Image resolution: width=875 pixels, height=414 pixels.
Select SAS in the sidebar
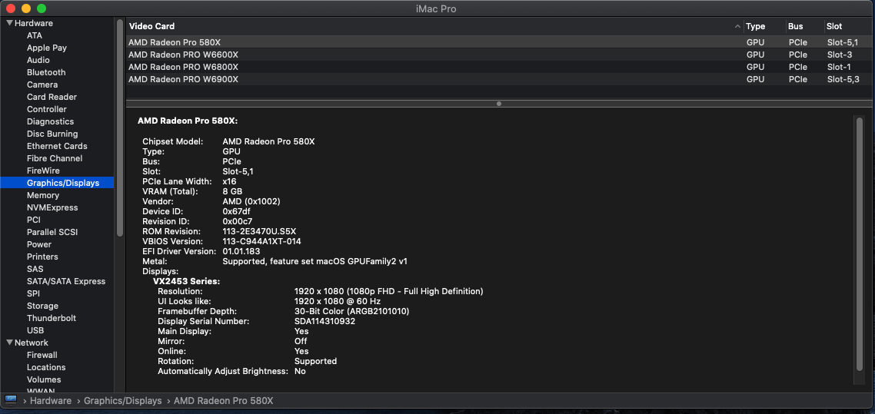35,269
